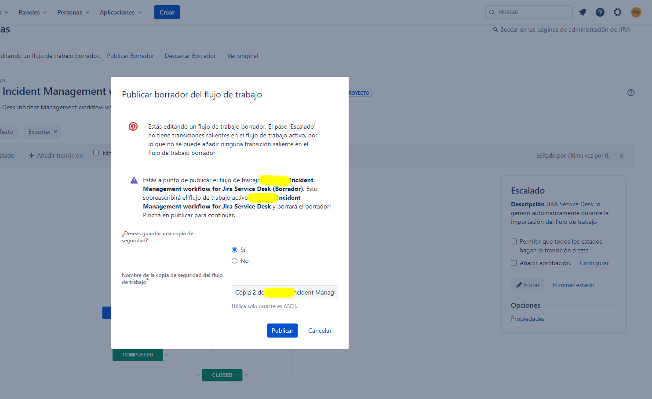The width and height of the screenshot is (652, 399).
Task: Select the No backup radio option
Action: [x=234, y=261]
